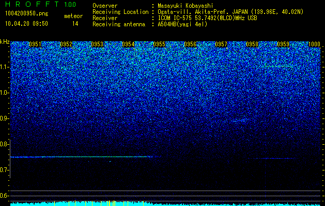
Task: Select receiver text ICOM IC-575 53.7492 MHz USB
Action: [x=208, y=18]
